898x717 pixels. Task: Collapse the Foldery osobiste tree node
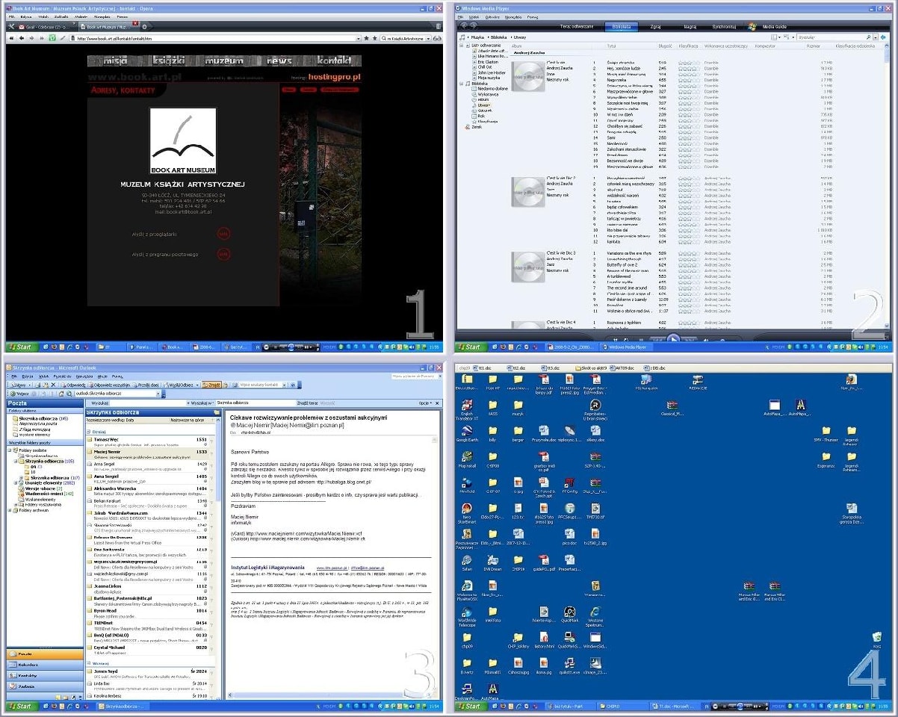click(x=10, y=450)
